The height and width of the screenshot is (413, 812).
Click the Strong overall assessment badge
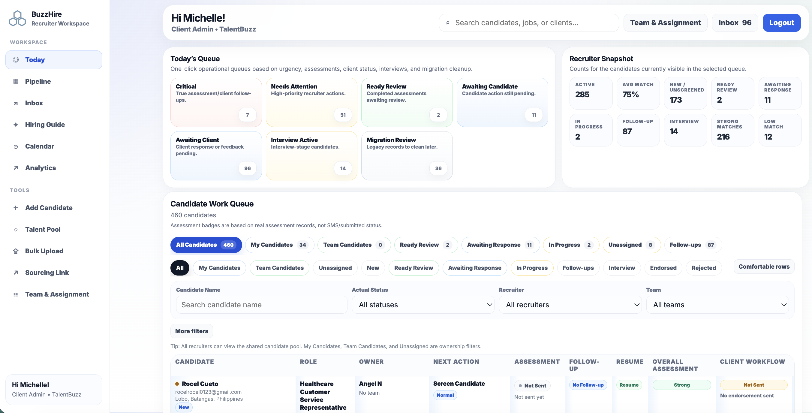(681, 385)
